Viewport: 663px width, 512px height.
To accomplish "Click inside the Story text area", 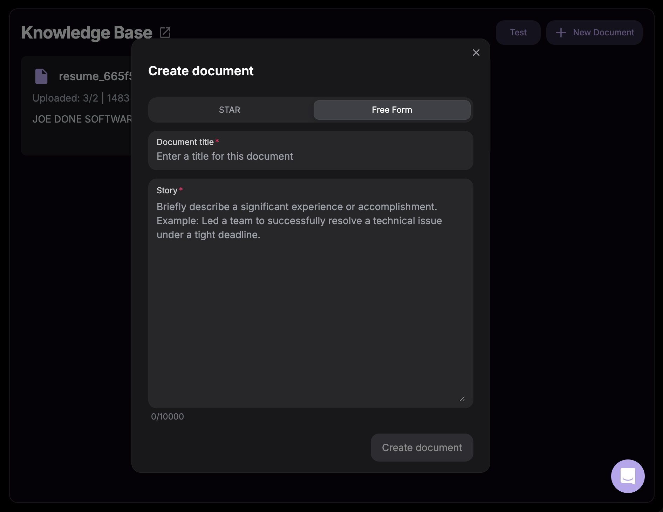I will 310,298.
